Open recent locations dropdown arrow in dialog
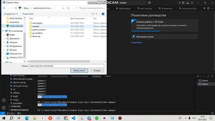The image size is (215, 121). (13, 8)
